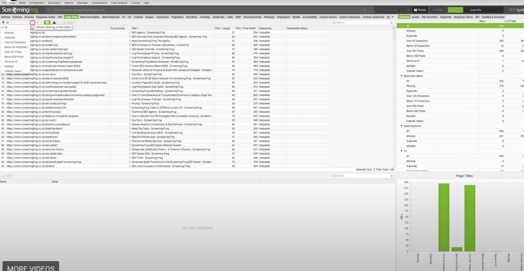Screen dimensions: 524x271
Task: Choose Same as H1 filter option
Action: [11, 62]
